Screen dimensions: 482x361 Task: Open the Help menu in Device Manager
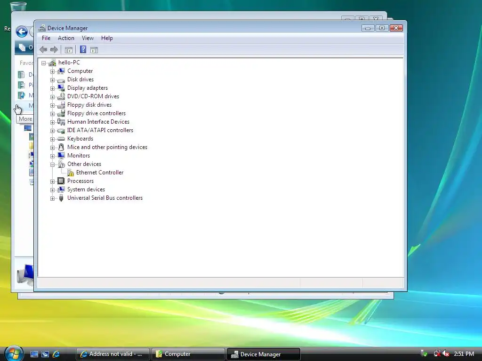coord(107,38)
